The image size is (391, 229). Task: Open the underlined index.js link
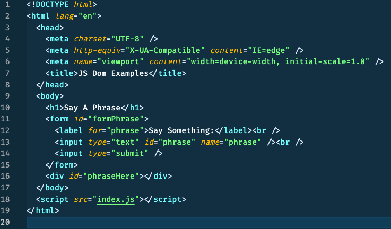click(x=116, y=199)
